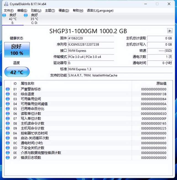Viewport: 177px width, 180px height.
Task: Click the 主机总计写入 value 0 GB
Action: 160,44
